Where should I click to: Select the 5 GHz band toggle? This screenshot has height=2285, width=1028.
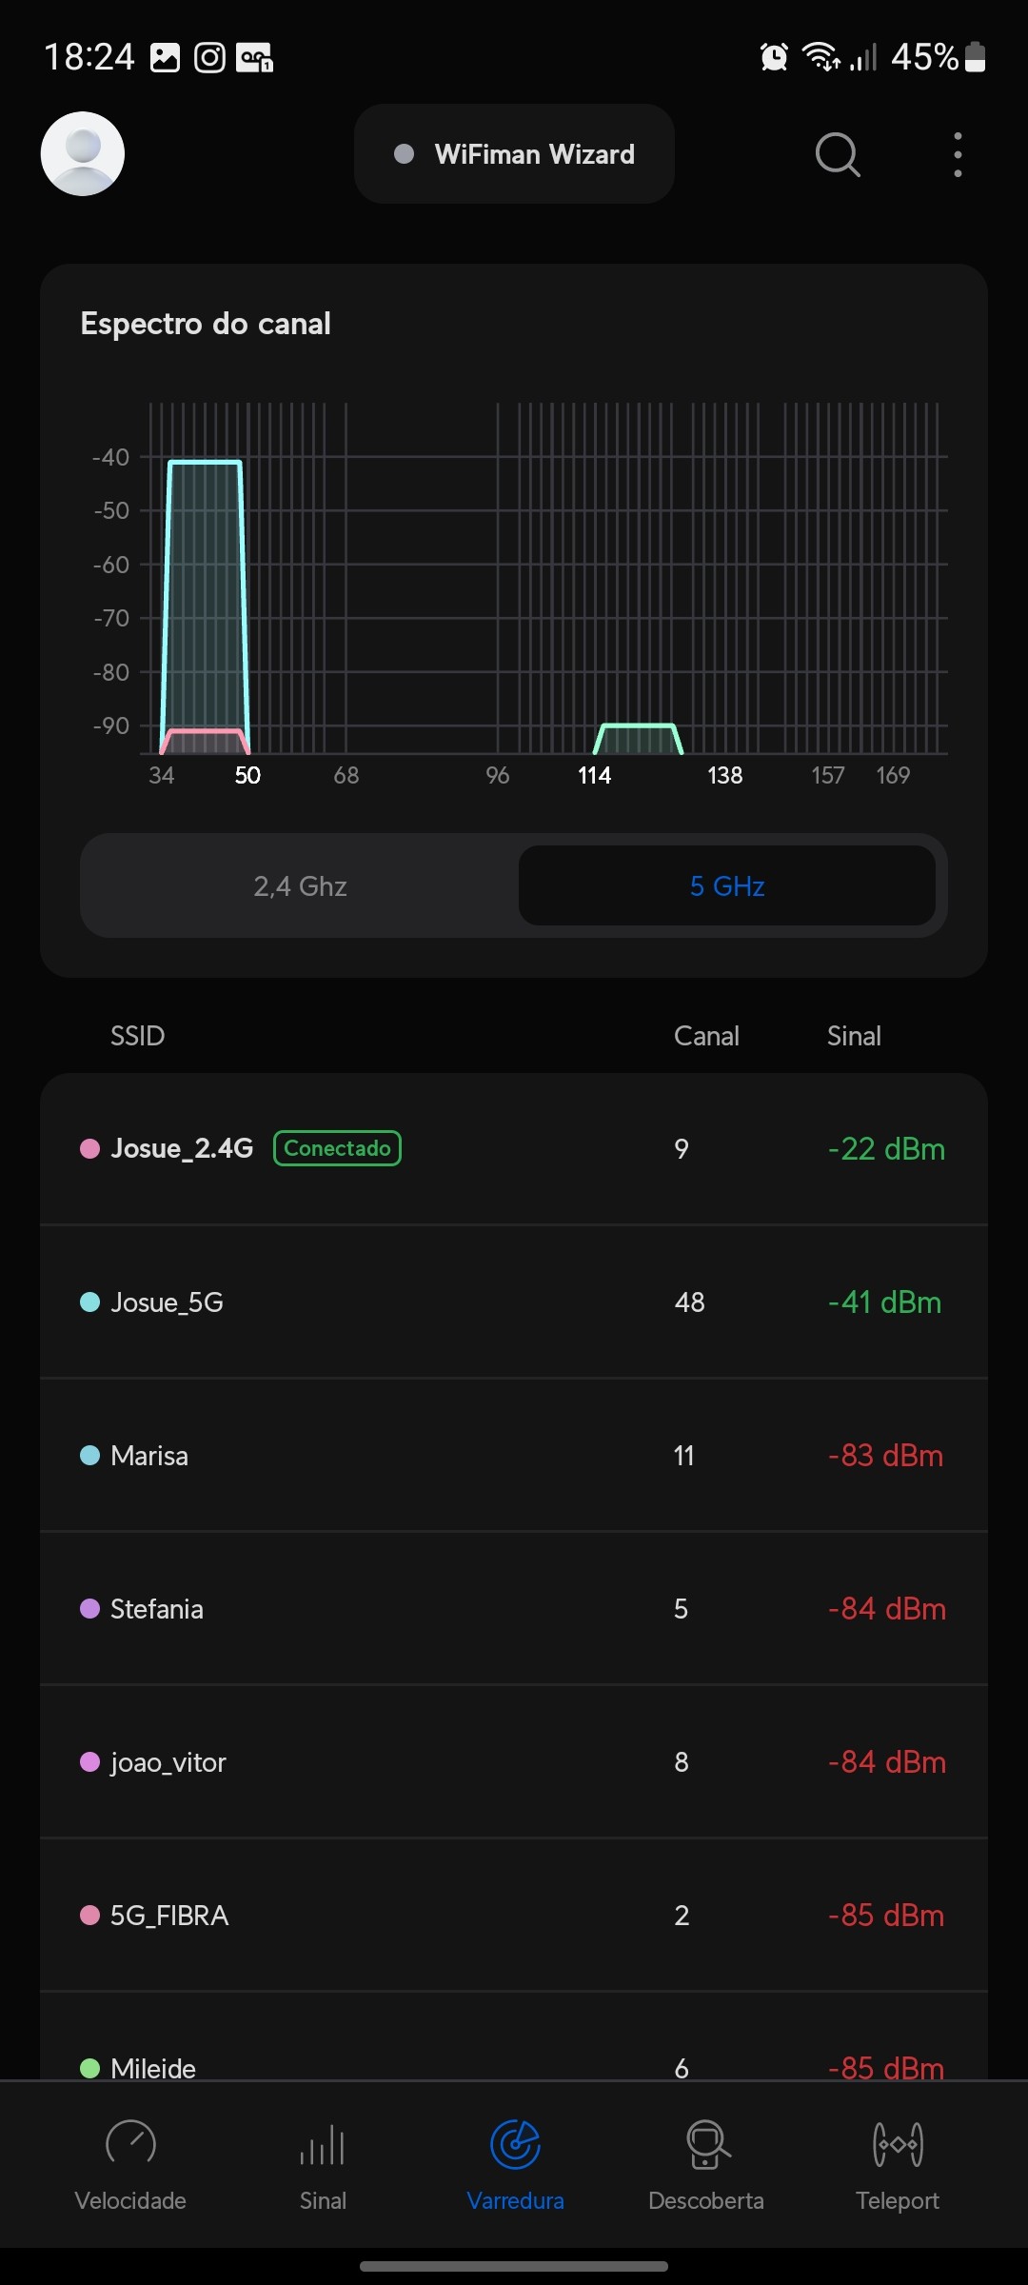pyautogui.click(x=727, y=886)
